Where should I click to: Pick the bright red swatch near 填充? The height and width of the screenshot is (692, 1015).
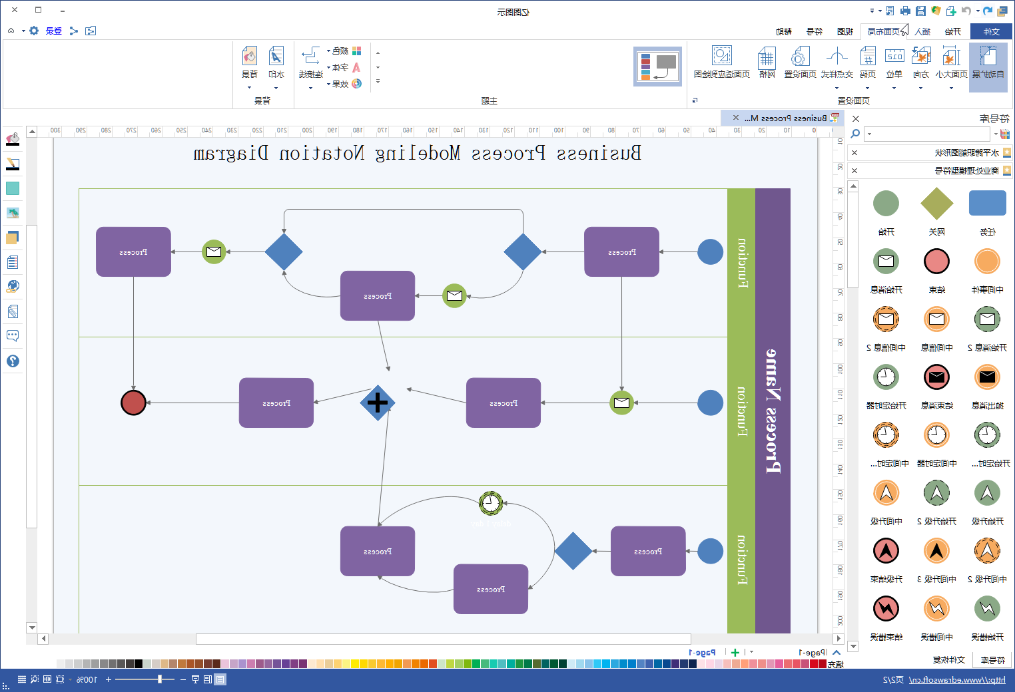[814, 664]
